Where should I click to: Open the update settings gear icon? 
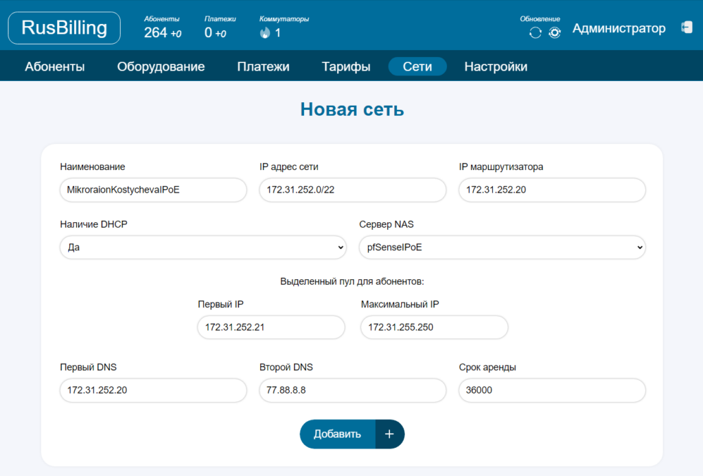point(555,32)
